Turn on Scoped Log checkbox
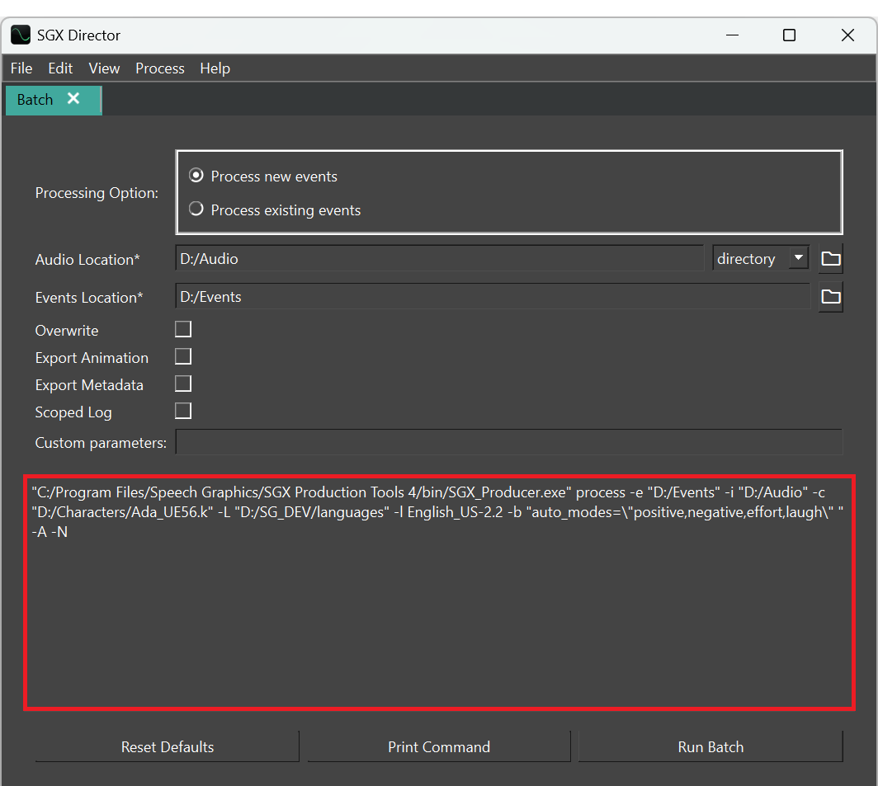This screenshot has width=878, height=786. point(183,411)
